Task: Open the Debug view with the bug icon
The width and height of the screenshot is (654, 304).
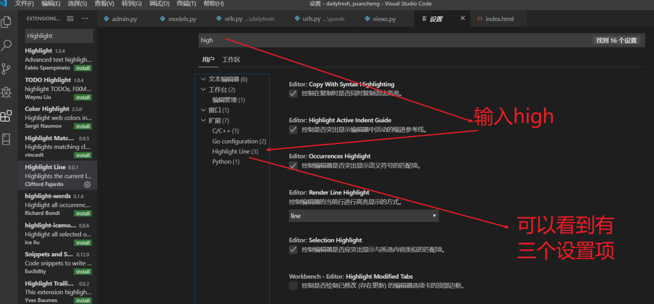Action: [x=6, y=93]
